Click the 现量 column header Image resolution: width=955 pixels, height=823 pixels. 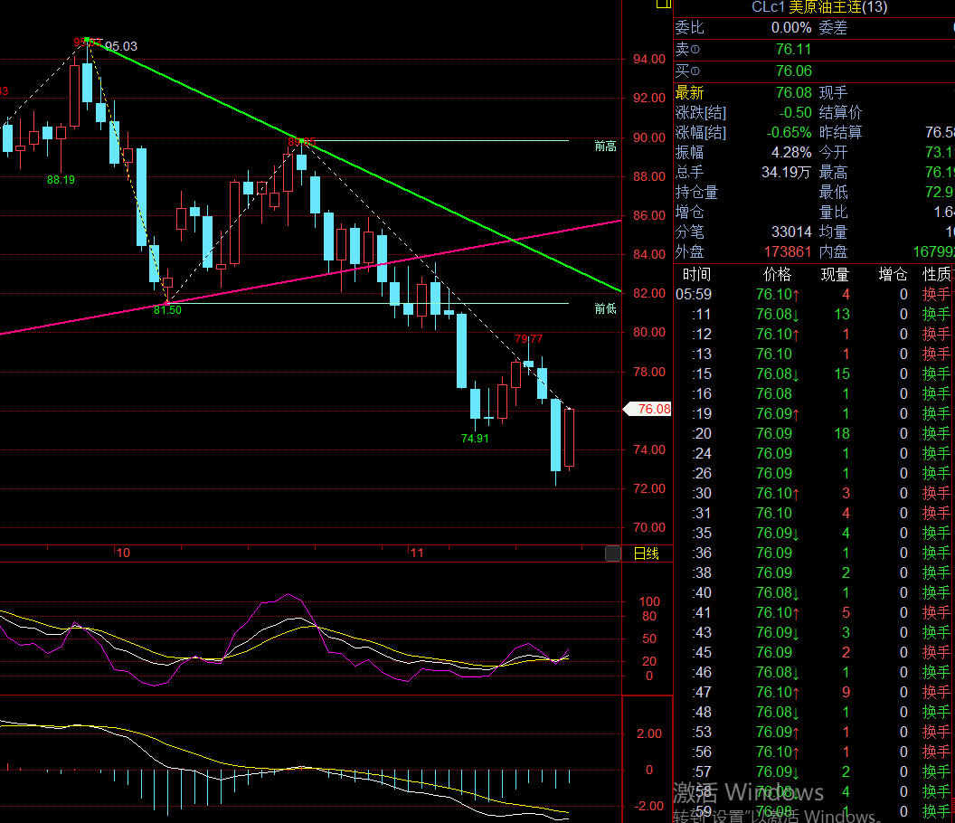point(834,274)
